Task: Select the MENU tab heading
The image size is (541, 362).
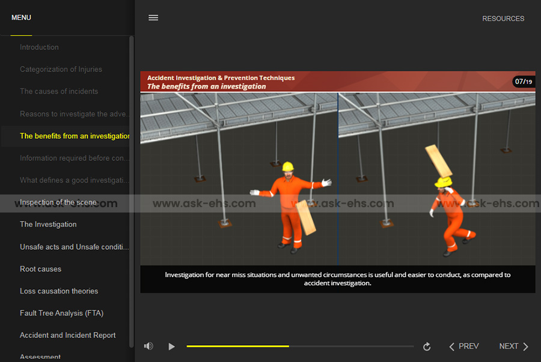Action: (21, 18)
